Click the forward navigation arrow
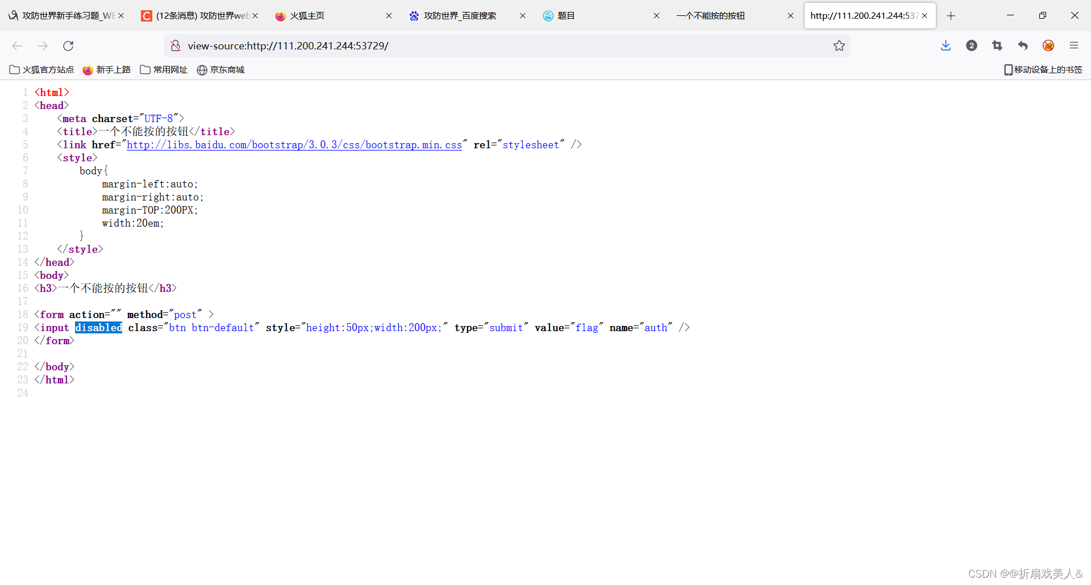Viewport: 1091px width, 585px height. click(x=43, y=46)
